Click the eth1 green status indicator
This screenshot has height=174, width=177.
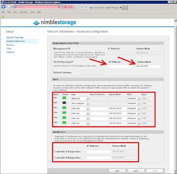coord(64,98)
